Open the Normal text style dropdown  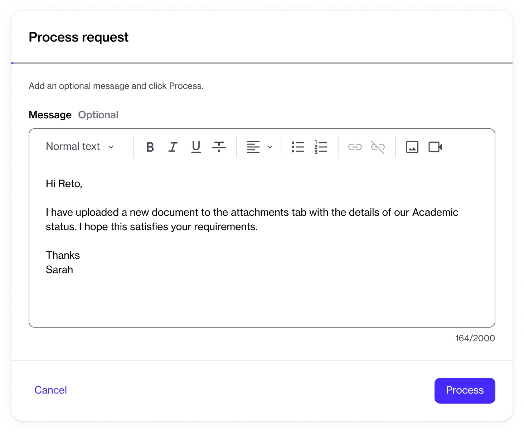point(80,147)
